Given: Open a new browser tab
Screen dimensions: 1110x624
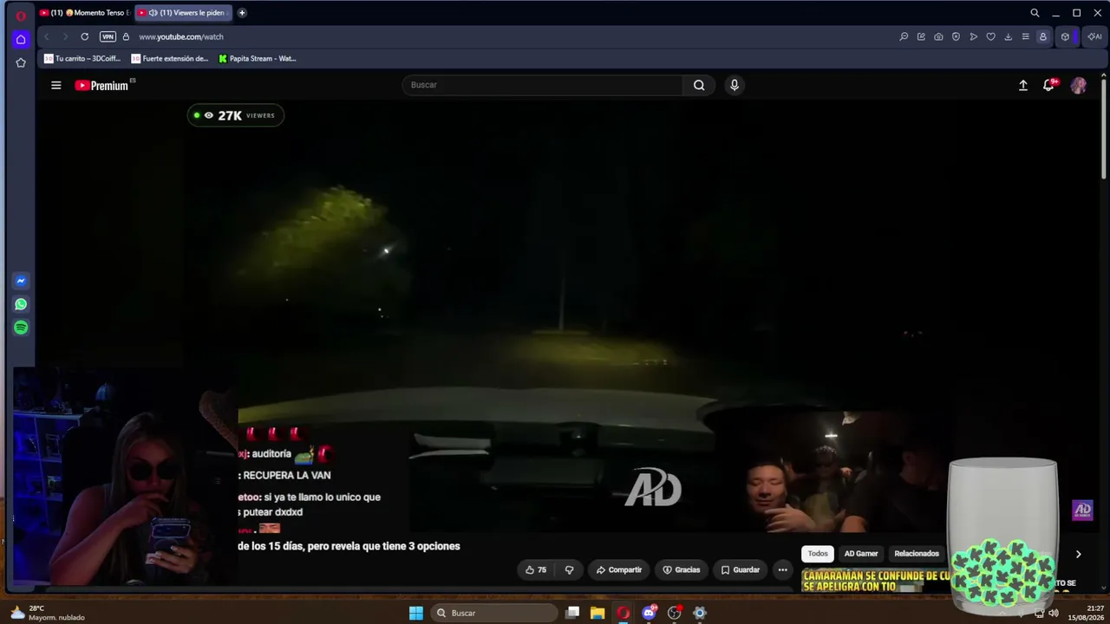Looking at the screenshot, I should 242,13.
